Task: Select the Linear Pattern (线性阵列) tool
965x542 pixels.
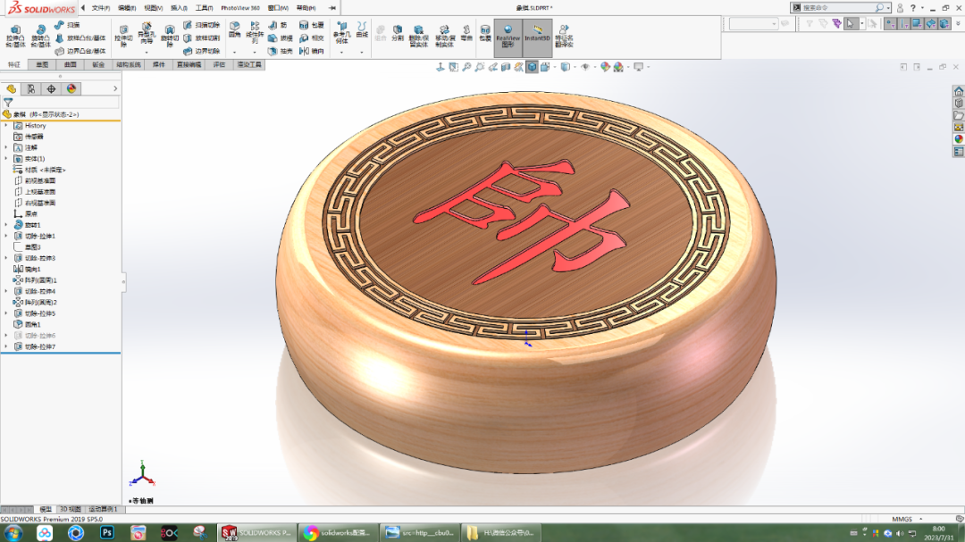Action: point(255,33)
